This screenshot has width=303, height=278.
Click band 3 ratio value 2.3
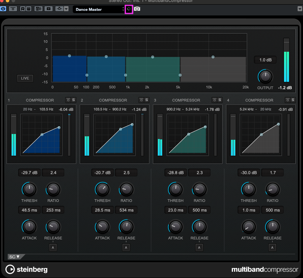click(x=200, y=173)
